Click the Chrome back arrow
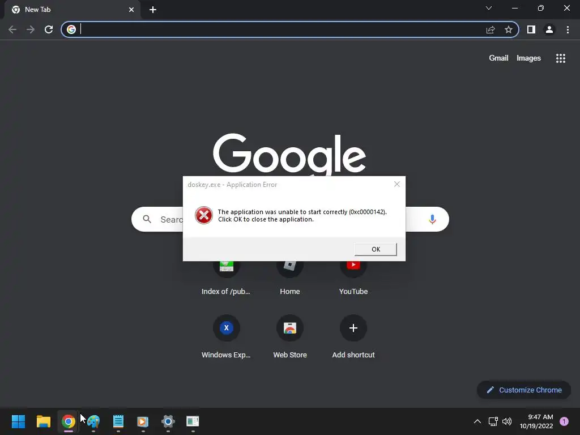Screen dimensions: 580x435 12,29
